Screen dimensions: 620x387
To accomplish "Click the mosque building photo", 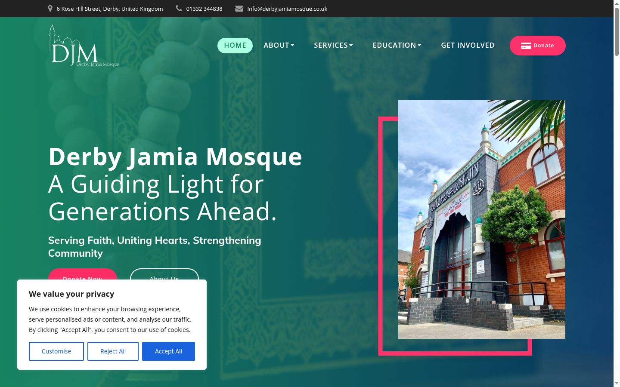I will click(482, 219).
